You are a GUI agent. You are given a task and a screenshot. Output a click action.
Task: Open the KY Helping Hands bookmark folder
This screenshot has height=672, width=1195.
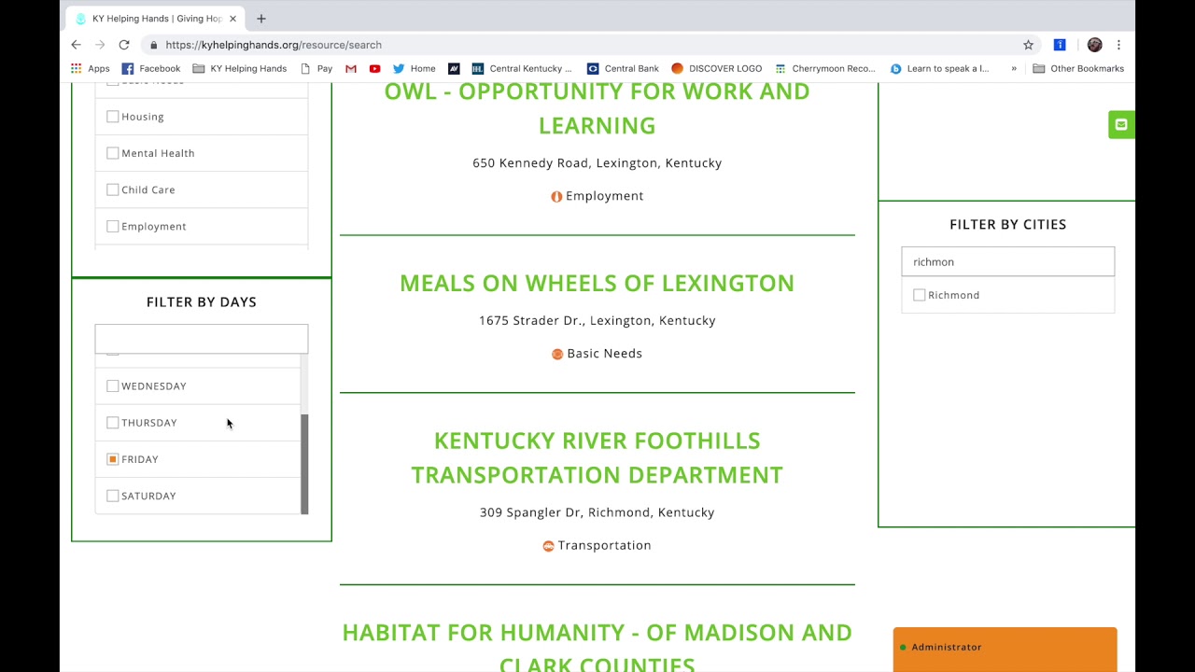pos(239,68)
